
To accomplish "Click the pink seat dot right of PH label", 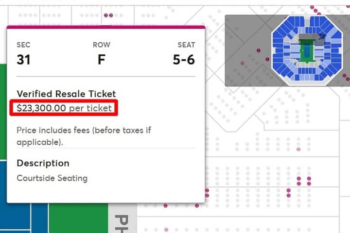I will (x=166, y=229).
